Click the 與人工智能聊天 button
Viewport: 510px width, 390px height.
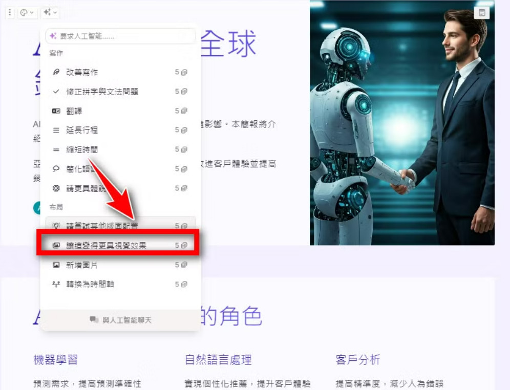[121, 320]
